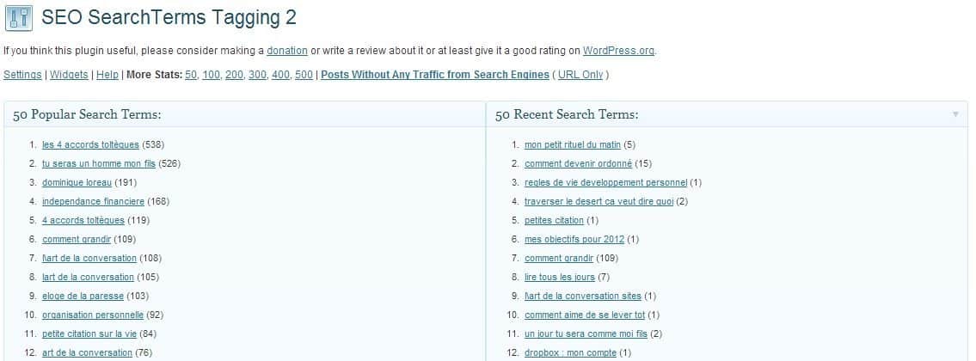Open 'mes objectifs pour 2012' term
976x361 pixels.
[574, 239]
